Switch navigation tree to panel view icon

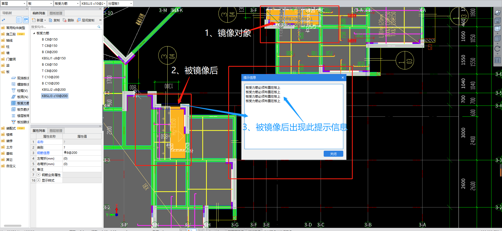[x=26, y=20]
